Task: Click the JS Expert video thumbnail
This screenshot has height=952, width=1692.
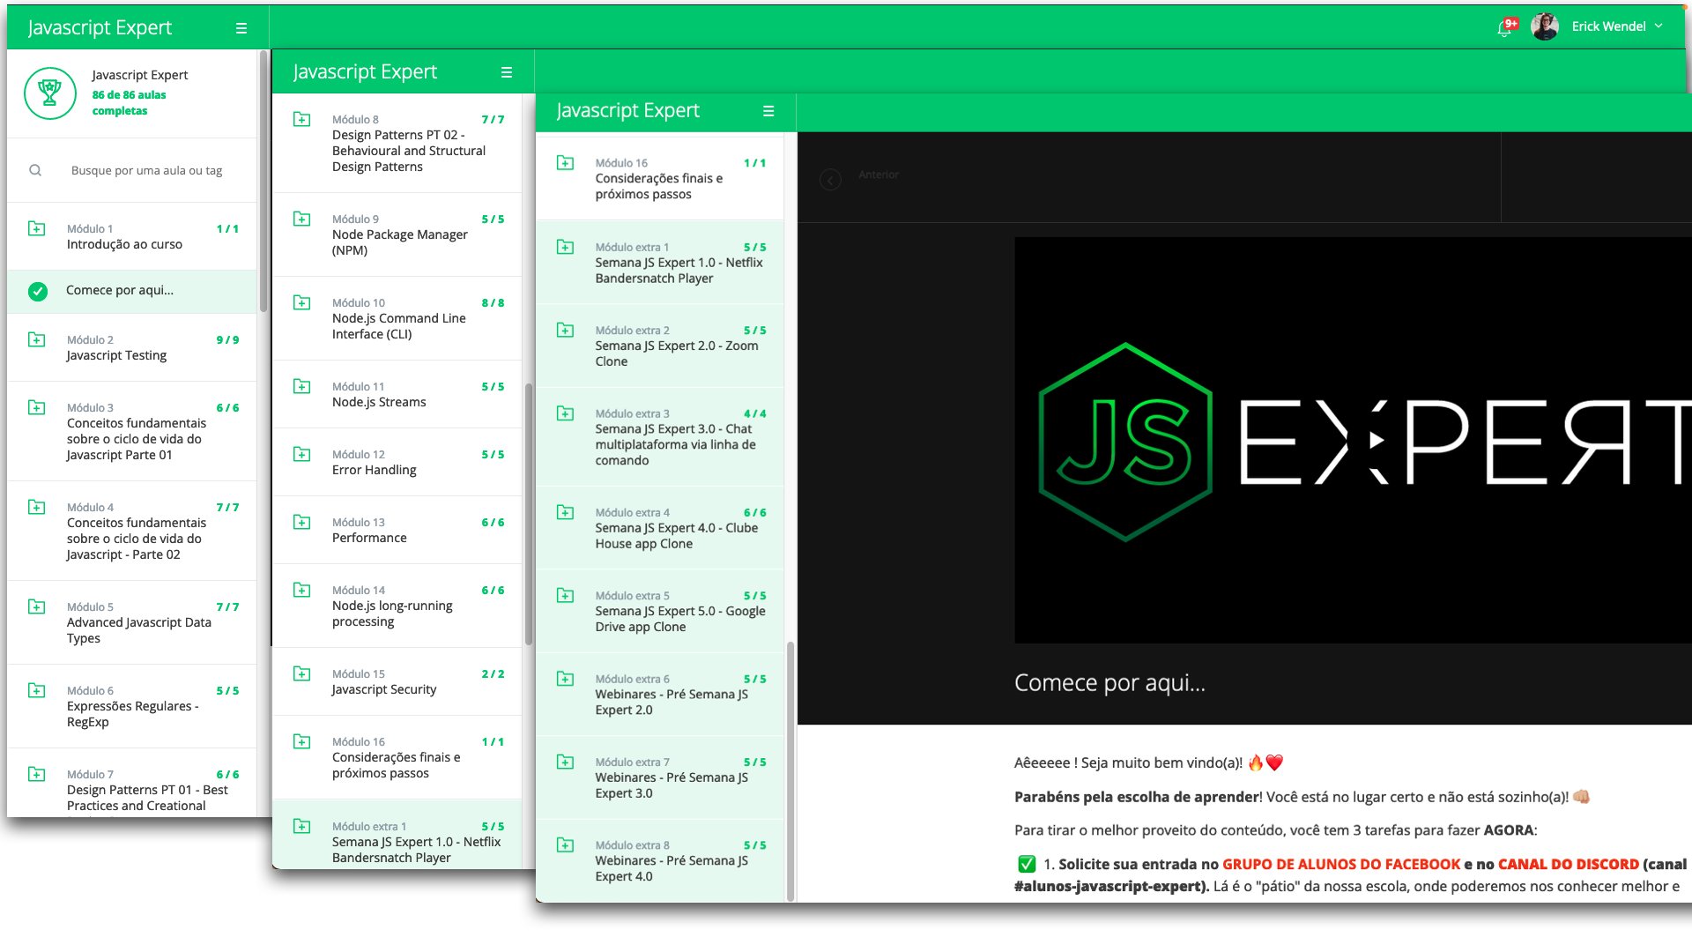Action: tap(1352, 439)
